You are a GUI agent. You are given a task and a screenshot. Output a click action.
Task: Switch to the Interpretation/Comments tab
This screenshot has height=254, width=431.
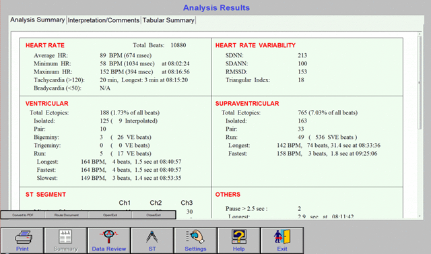(104, 20)
